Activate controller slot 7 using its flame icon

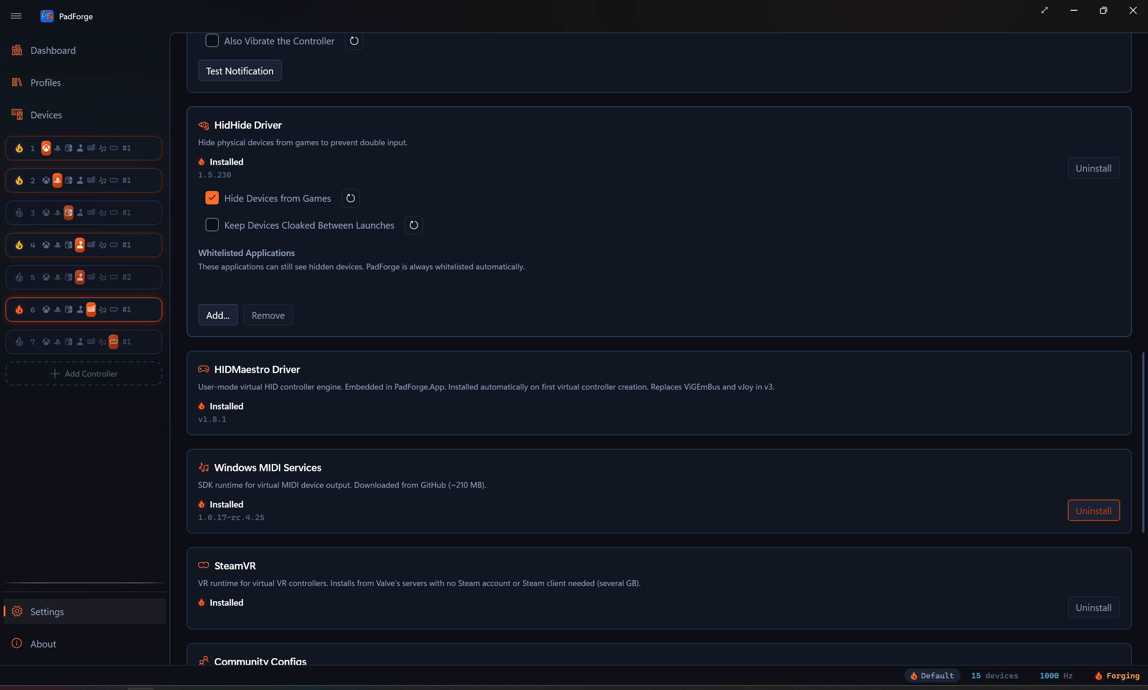(x=19, y=342)
